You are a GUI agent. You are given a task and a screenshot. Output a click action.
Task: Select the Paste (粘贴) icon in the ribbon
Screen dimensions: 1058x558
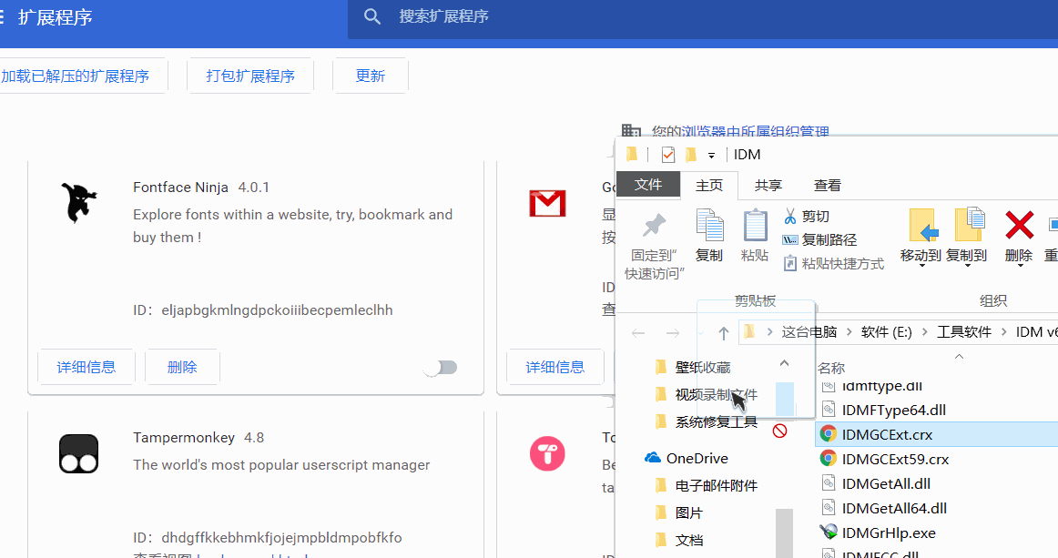tap(755, 235)
